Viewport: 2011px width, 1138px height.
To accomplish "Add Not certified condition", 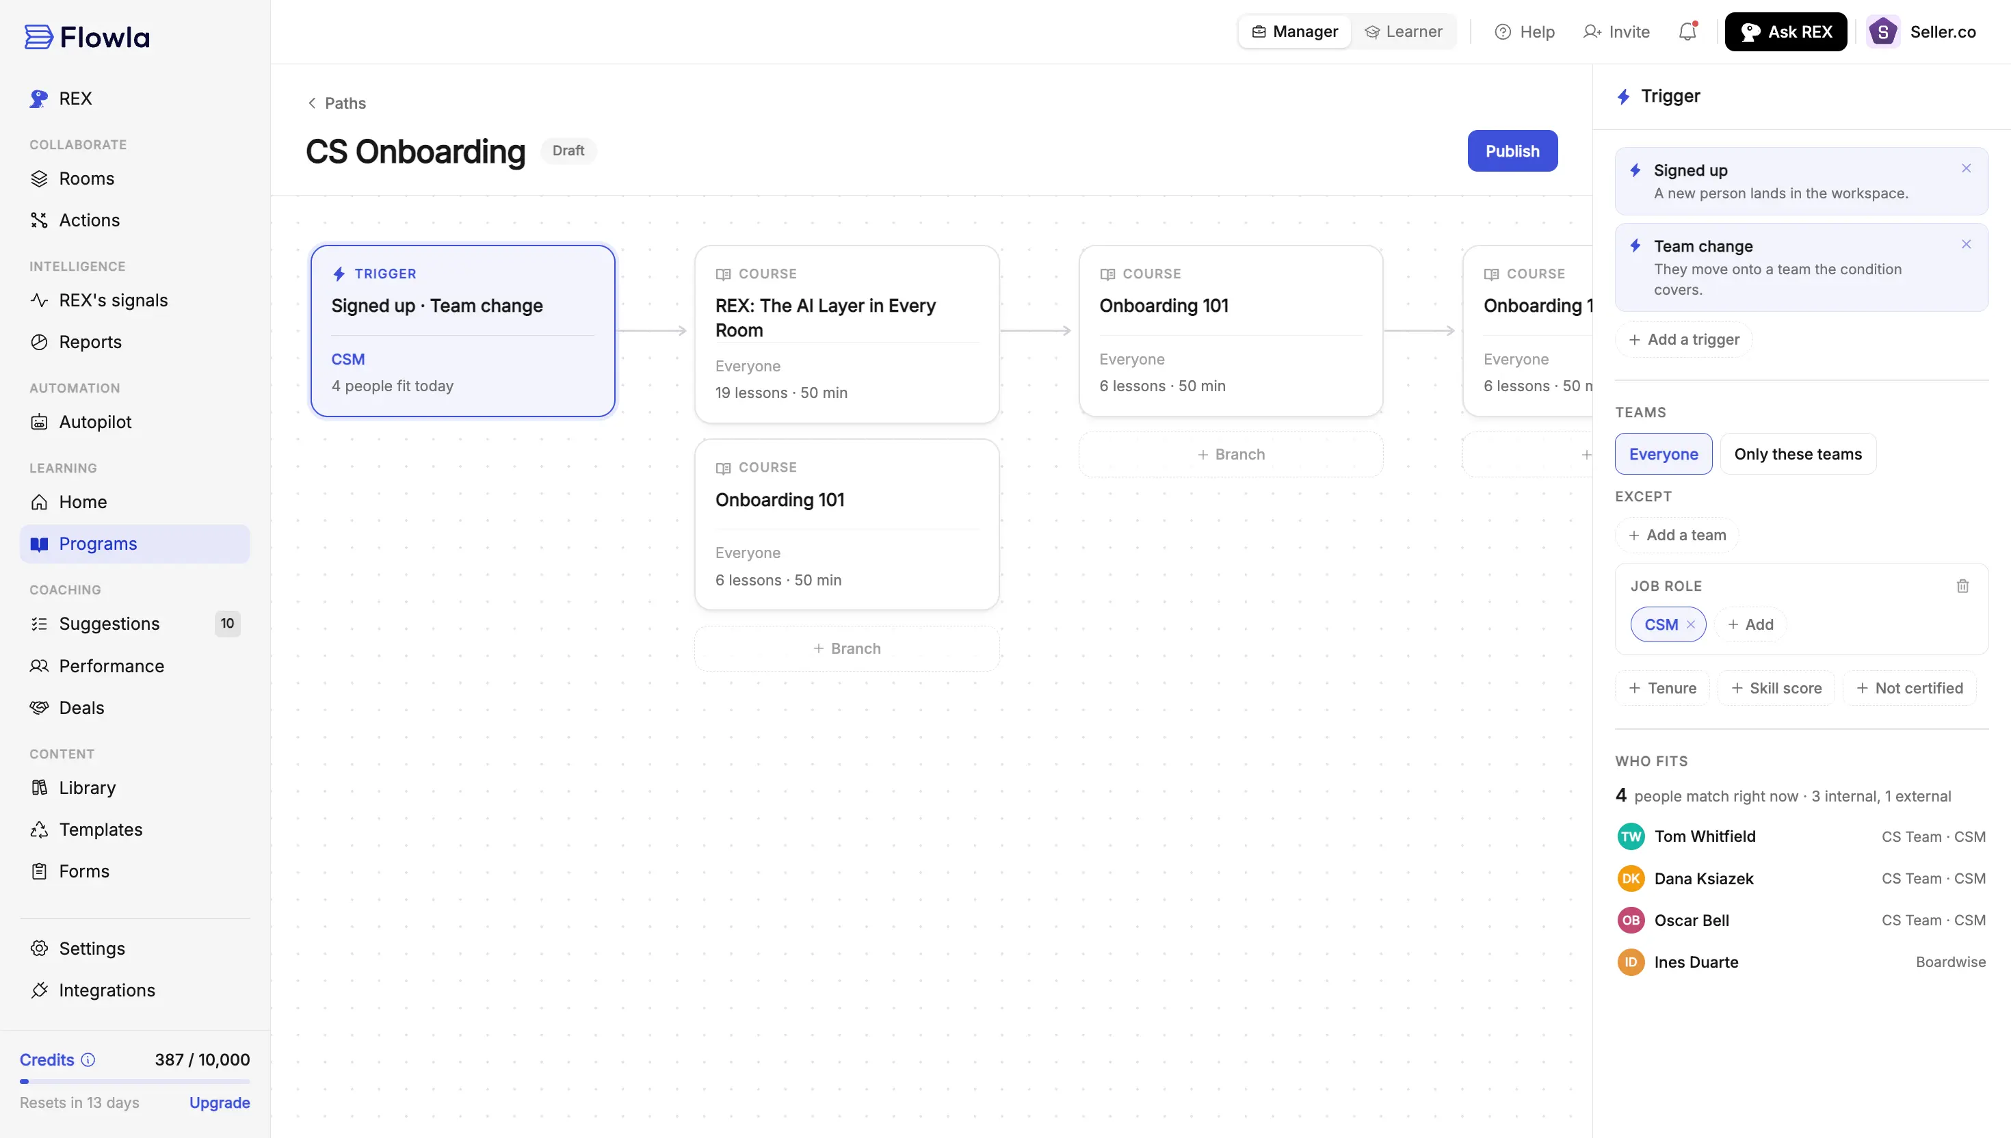I will [x=1908, y=689].
